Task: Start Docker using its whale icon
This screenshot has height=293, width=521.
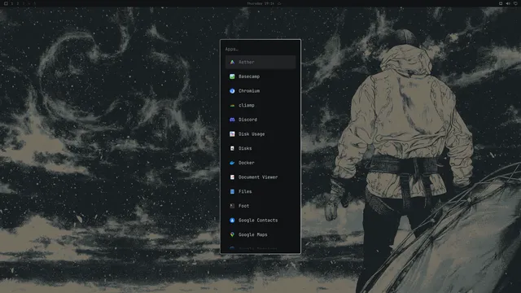Action: (232, 163)
